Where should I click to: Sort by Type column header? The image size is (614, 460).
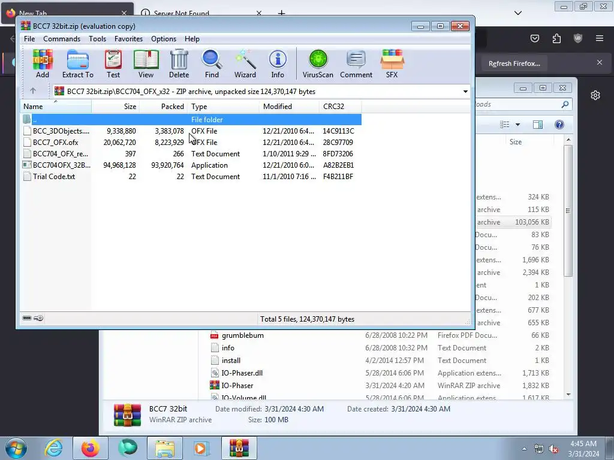click(x=224, y=107)
